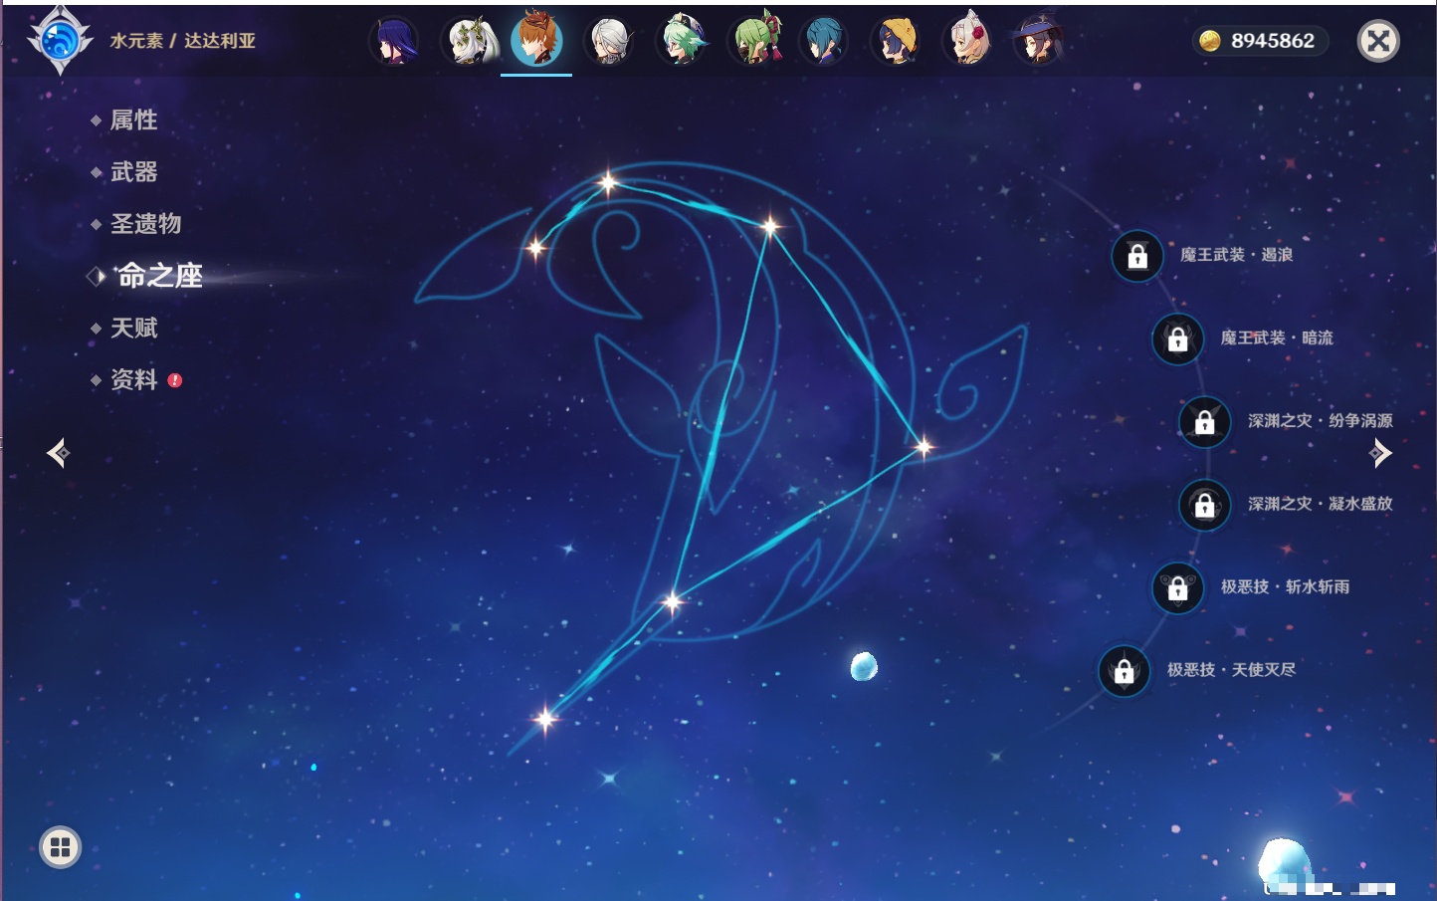1437x901 pixels.
Task: Open the 资料 profile page
Action: pos(133,379)
